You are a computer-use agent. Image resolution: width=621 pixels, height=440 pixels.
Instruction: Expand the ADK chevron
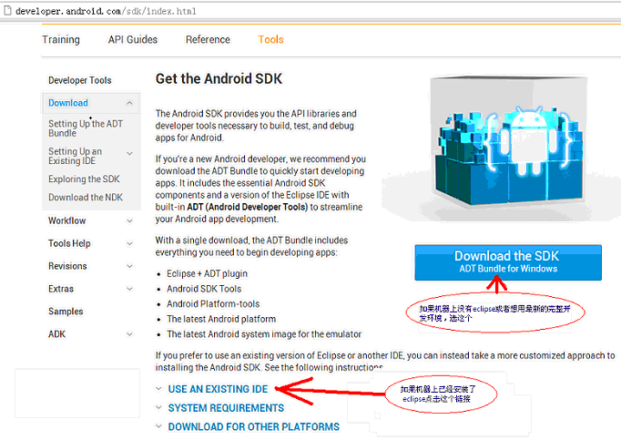[x=129, y=334]
